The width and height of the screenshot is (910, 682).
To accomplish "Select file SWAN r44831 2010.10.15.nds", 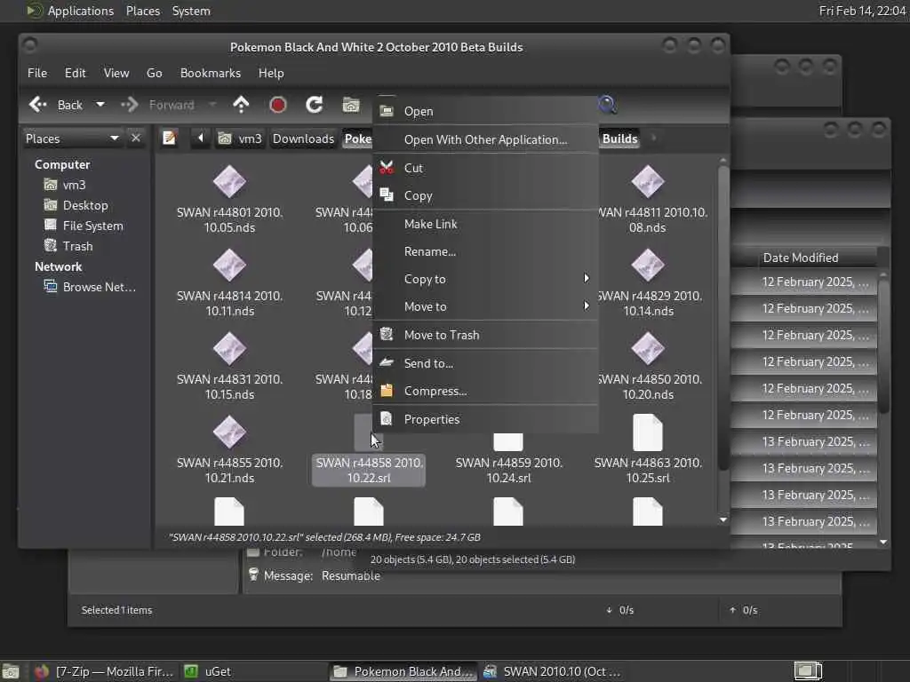I will pyautogui.click(x=229, y=366).
